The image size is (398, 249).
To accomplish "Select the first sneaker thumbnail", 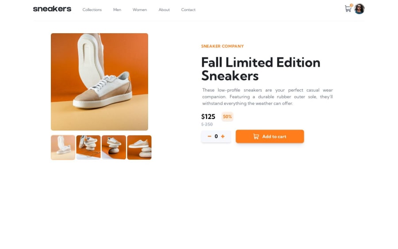I will pyautogui.click(x=63, y=147).
